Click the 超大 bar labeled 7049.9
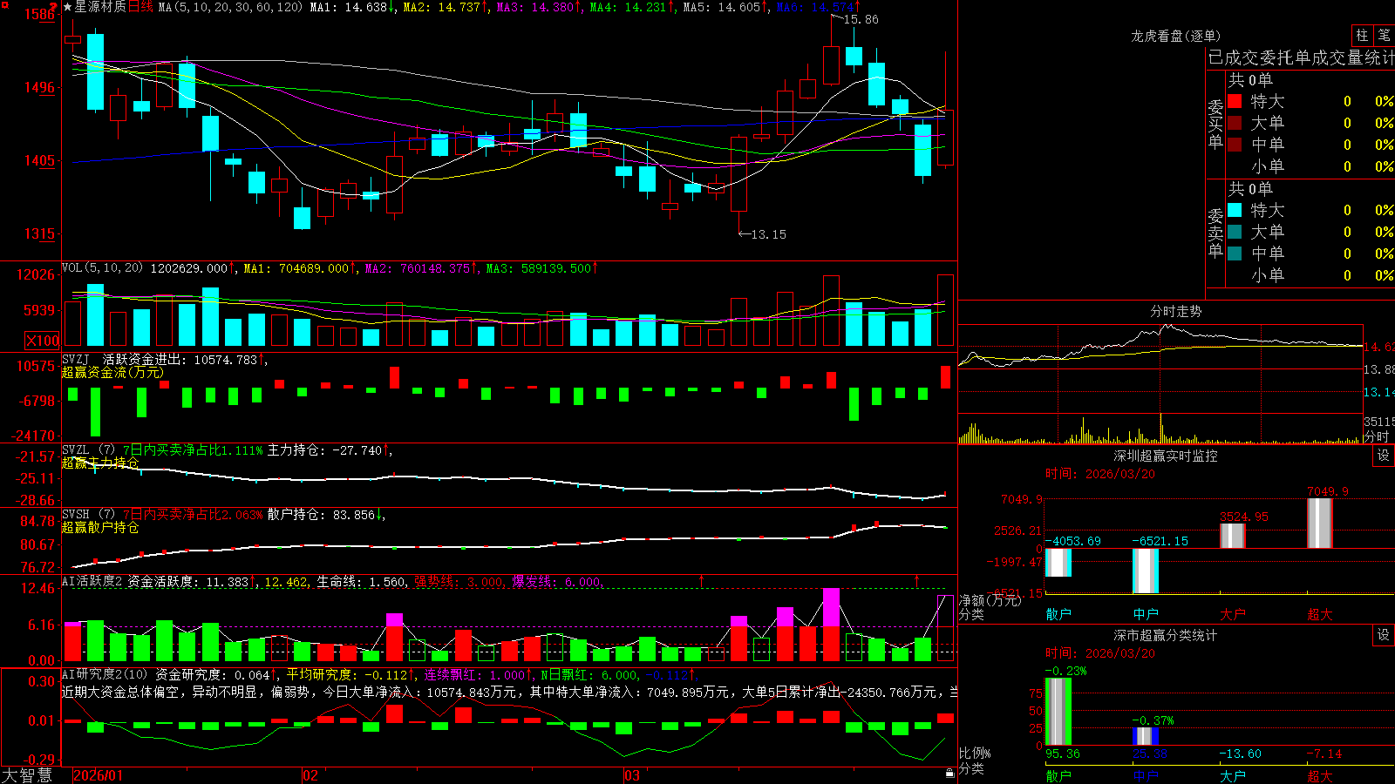 click(x=1320, y=524)
